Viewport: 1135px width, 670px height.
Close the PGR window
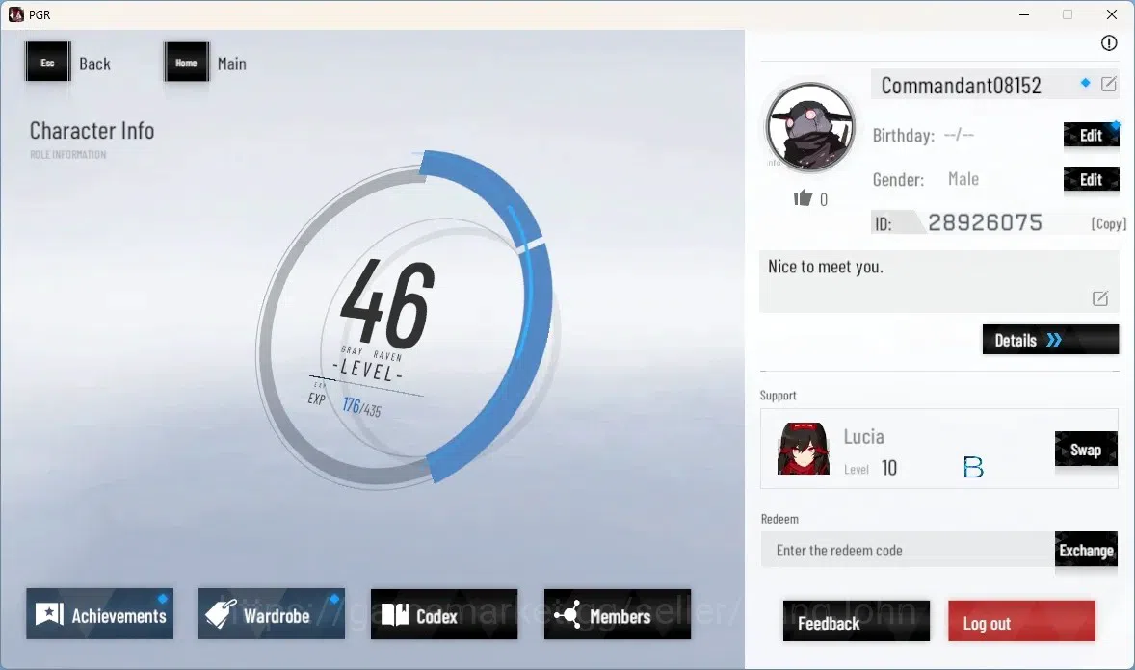point(1111,14)
